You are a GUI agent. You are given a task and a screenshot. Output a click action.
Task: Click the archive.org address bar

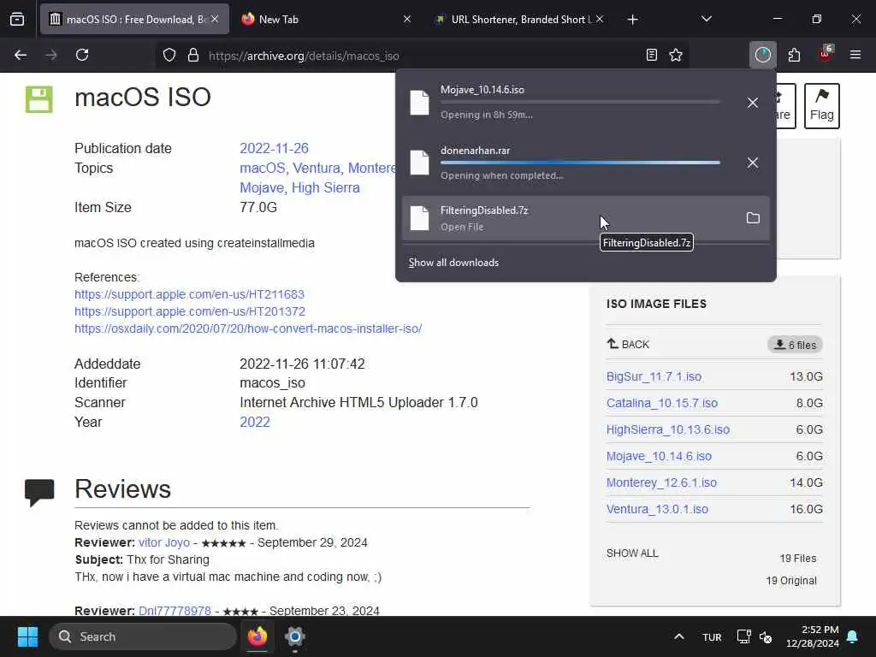(x=423, y=56)
